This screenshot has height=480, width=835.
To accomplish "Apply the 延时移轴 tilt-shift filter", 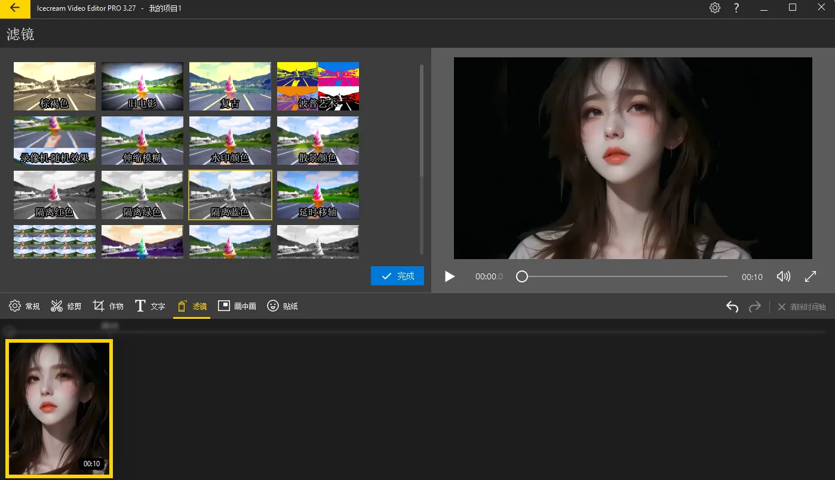I will pyautogui.click(x=318, y=195).
